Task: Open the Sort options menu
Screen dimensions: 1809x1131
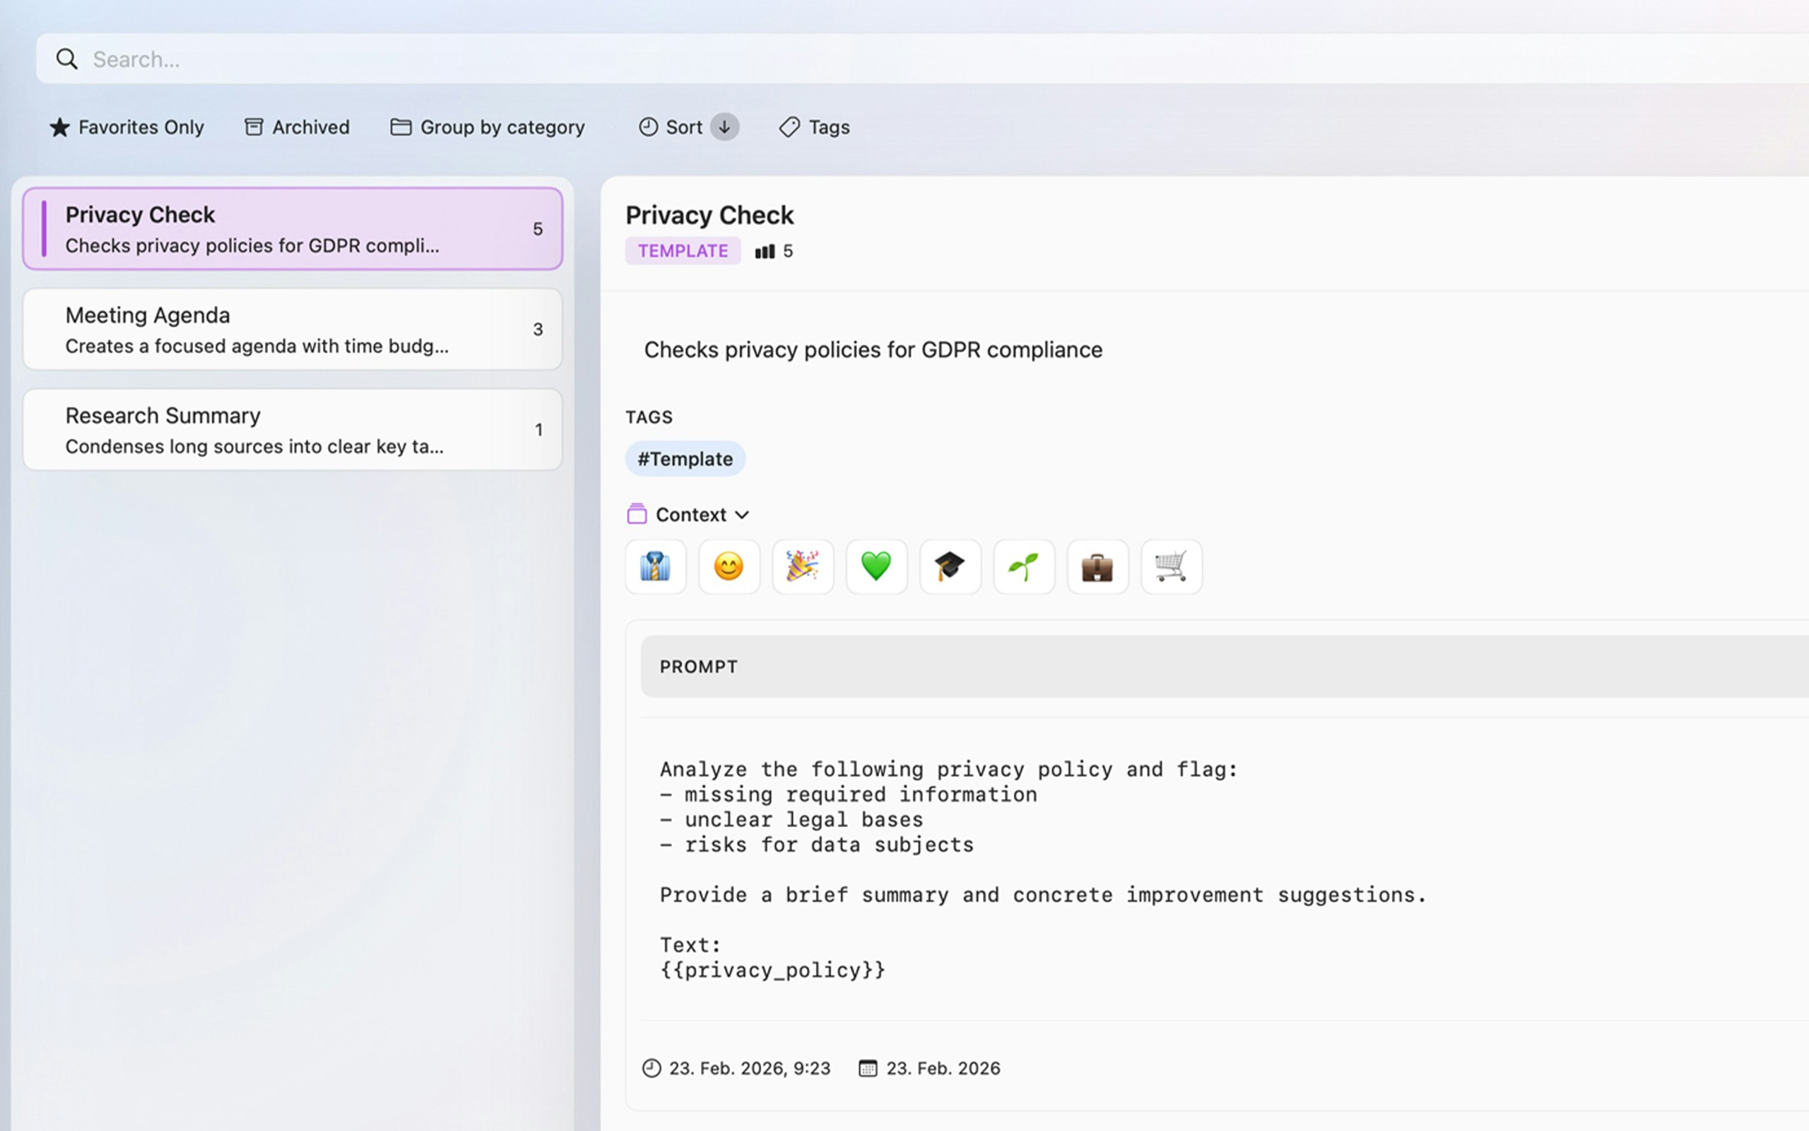Action: coord(671,127)
